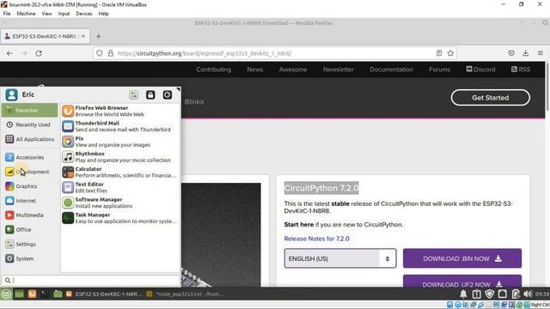Open the Discord link

(x=480, y=70)
